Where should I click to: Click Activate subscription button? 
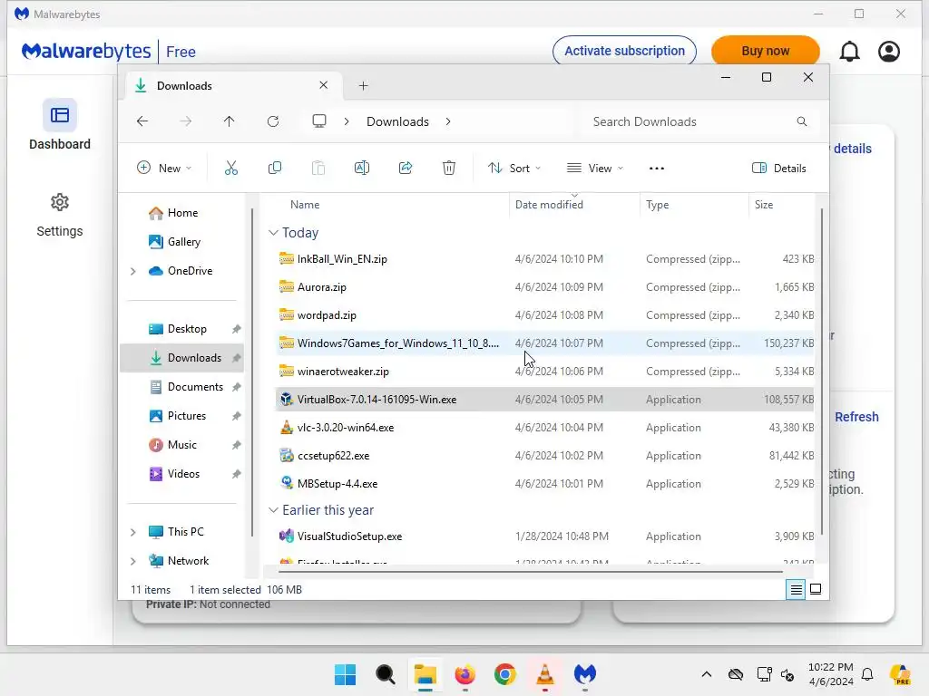pyautogui.click(x=624, y=51)
